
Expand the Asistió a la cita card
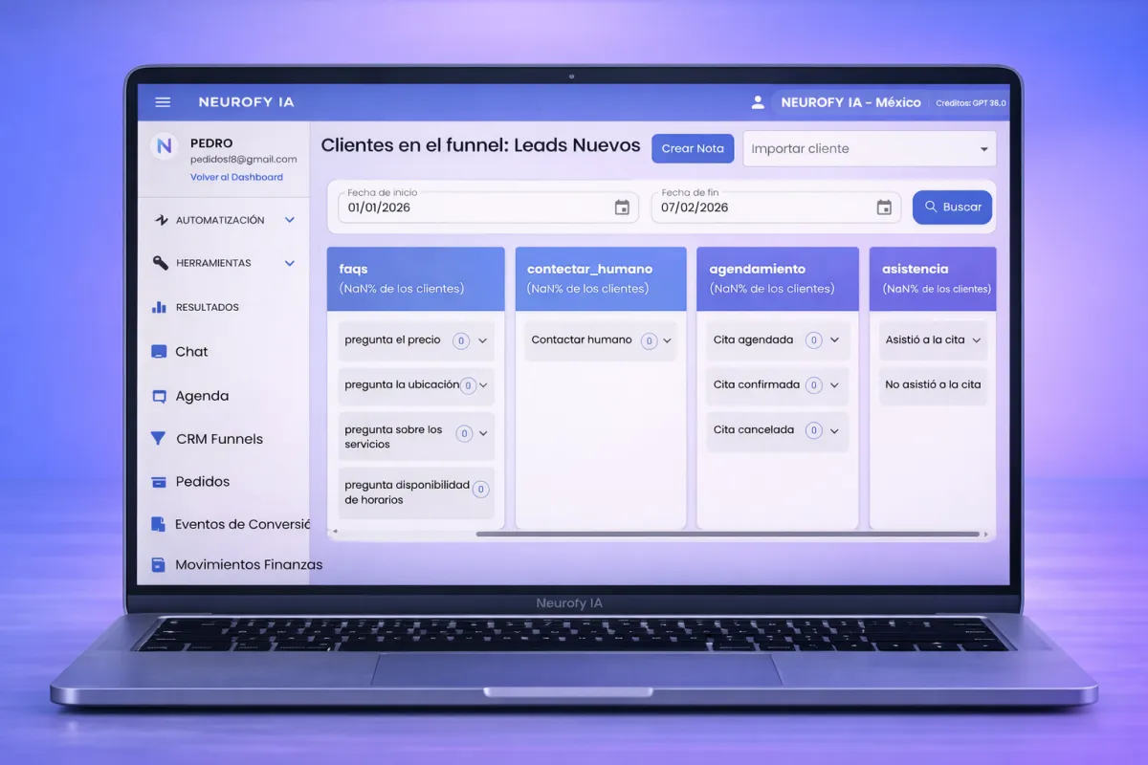(x=978, y=340)
